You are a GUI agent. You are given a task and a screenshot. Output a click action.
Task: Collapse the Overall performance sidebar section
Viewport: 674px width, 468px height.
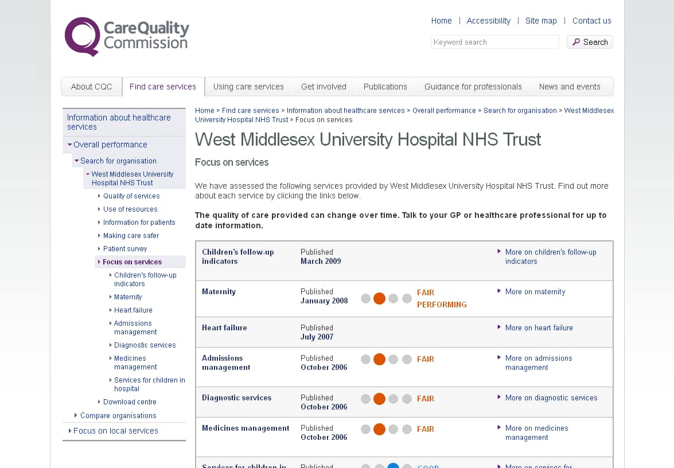click(70, 145)
